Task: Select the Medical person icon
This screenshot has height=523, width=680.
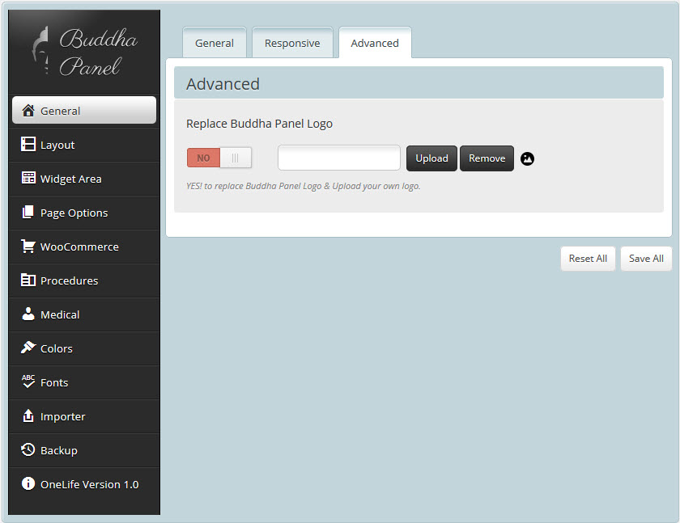Action: point(28,314)
